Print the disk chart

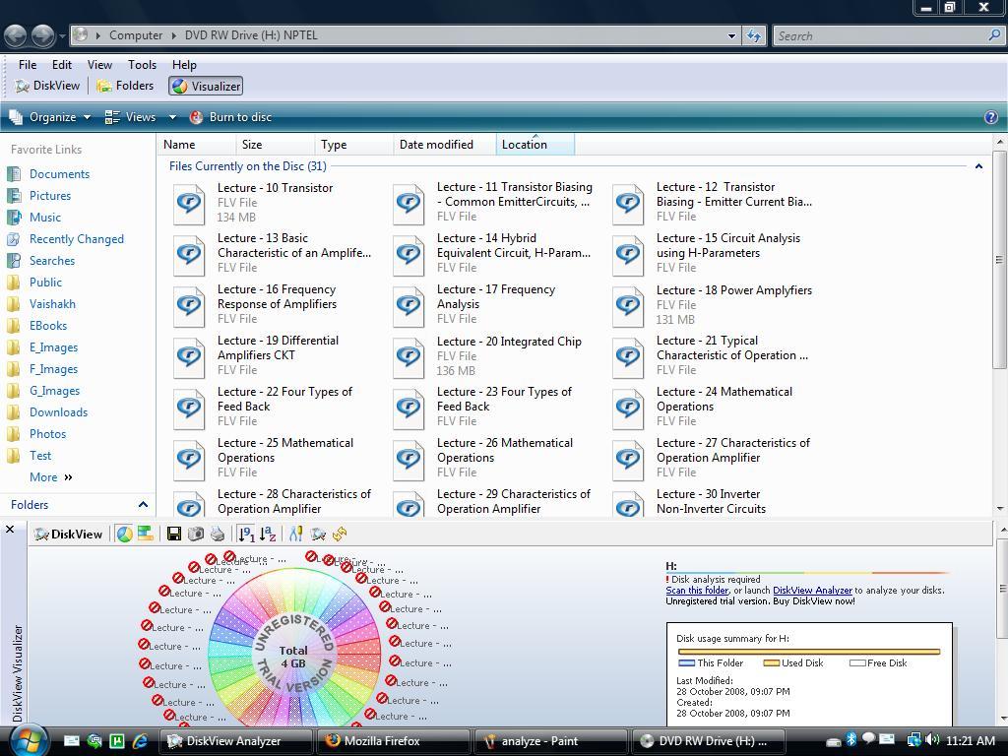coord(218,534)
